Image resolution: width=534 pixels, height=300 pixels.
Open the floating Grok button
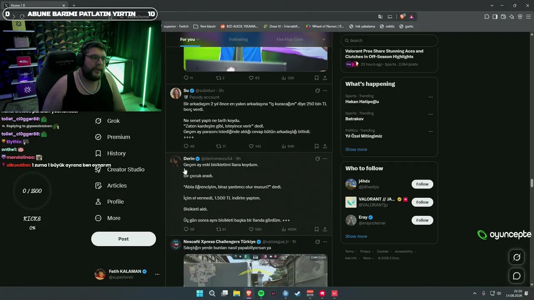pyautogui.click(x=516, y=257)
